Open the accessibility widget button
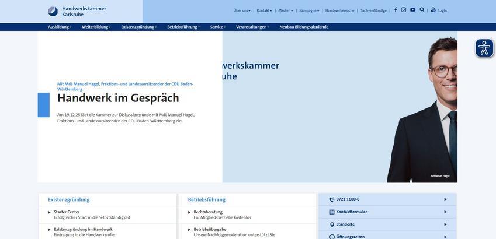Screen dimensions: 496x239 coord(484,48)
